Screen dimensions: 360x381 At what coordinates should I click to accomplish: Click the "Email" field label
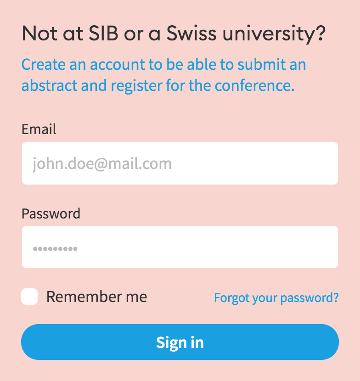39,129
